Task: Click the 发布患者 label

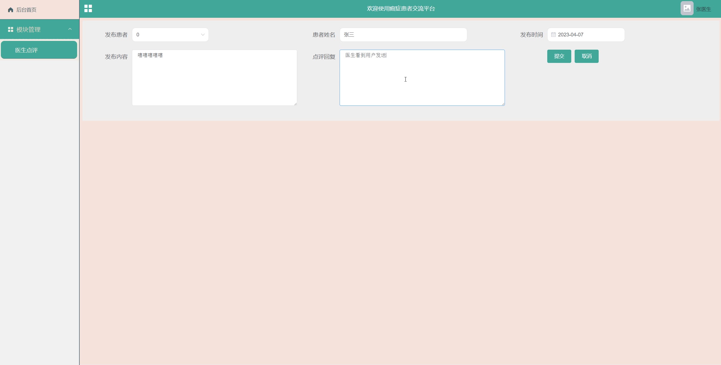Action: (116, 35)
